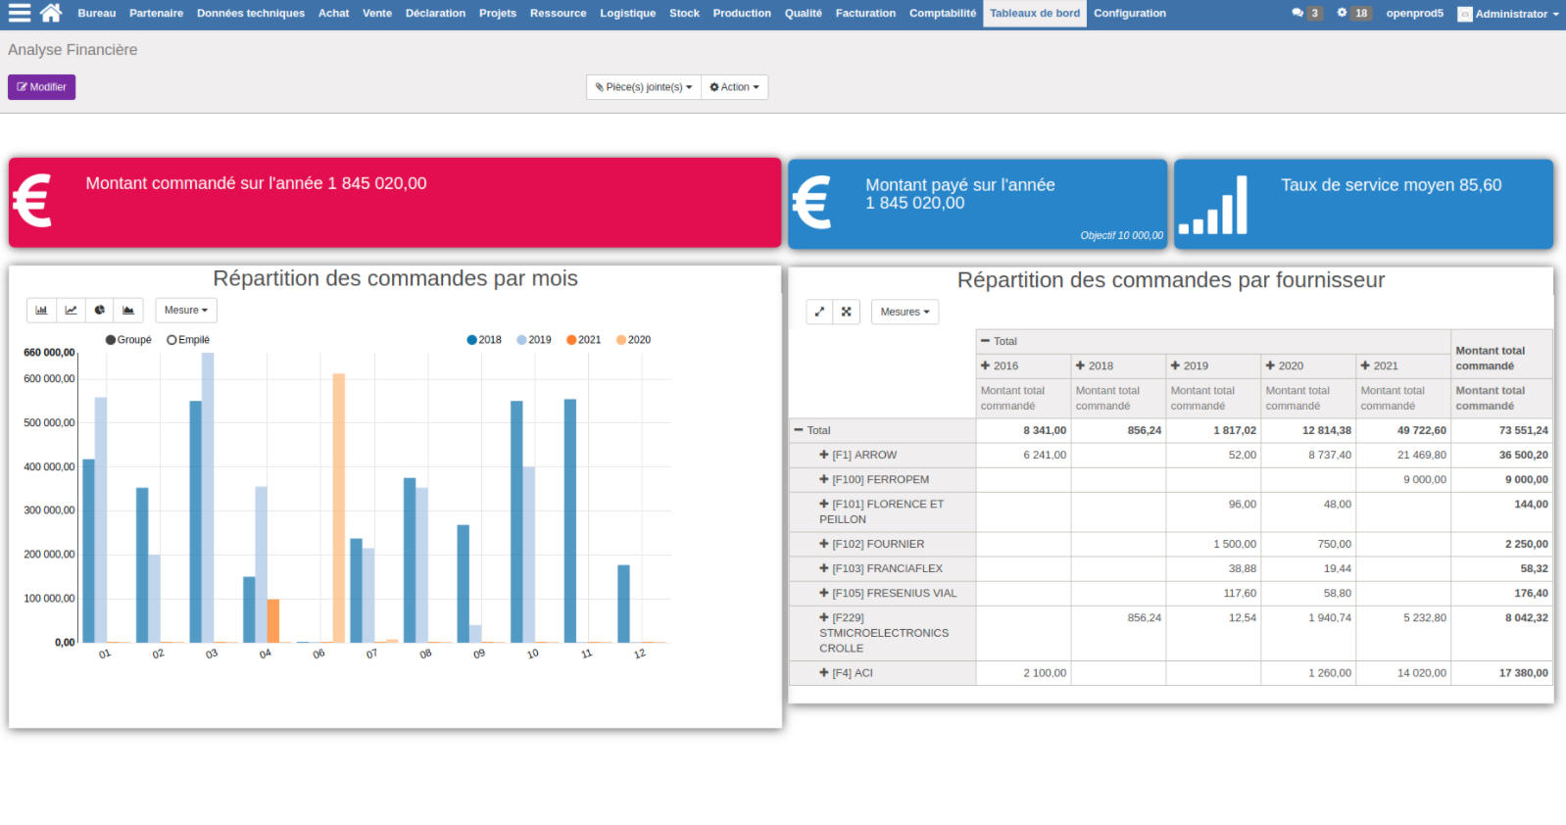The width and height of the screenshot is (1566, 825).
Task: Click the openprod5 database label
Action: click(1414, 14)
